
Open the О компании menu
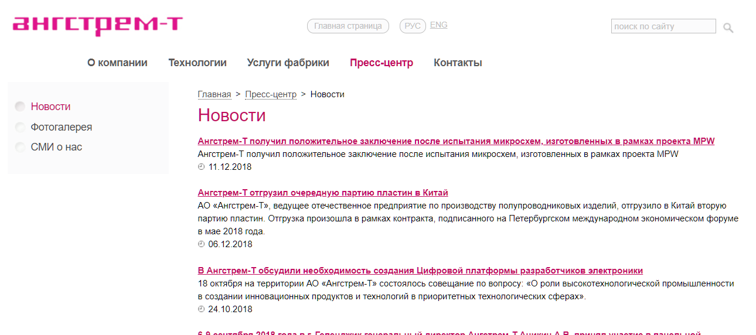pos(117,63)
